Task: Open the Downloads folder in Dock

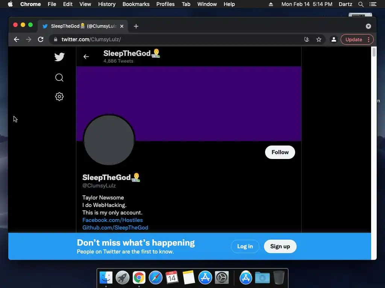Action: (x=262, y=278)
